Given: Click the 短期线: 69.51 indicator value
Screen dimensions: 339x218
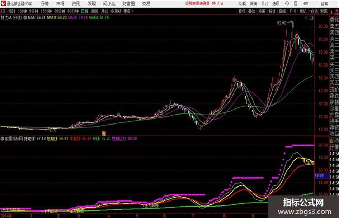Looking at the screenshot, I should coord(57,139).
